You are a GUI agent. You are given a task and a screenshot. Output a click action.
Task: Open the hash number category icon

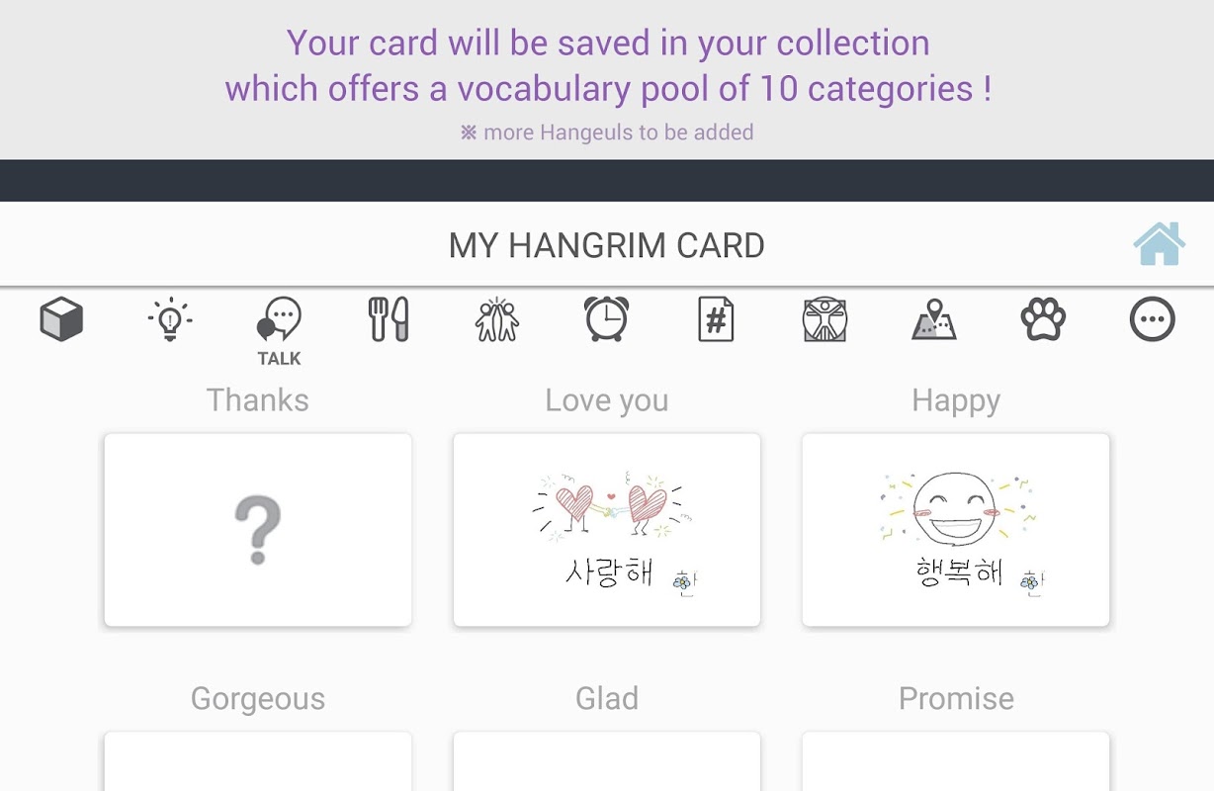716,320
